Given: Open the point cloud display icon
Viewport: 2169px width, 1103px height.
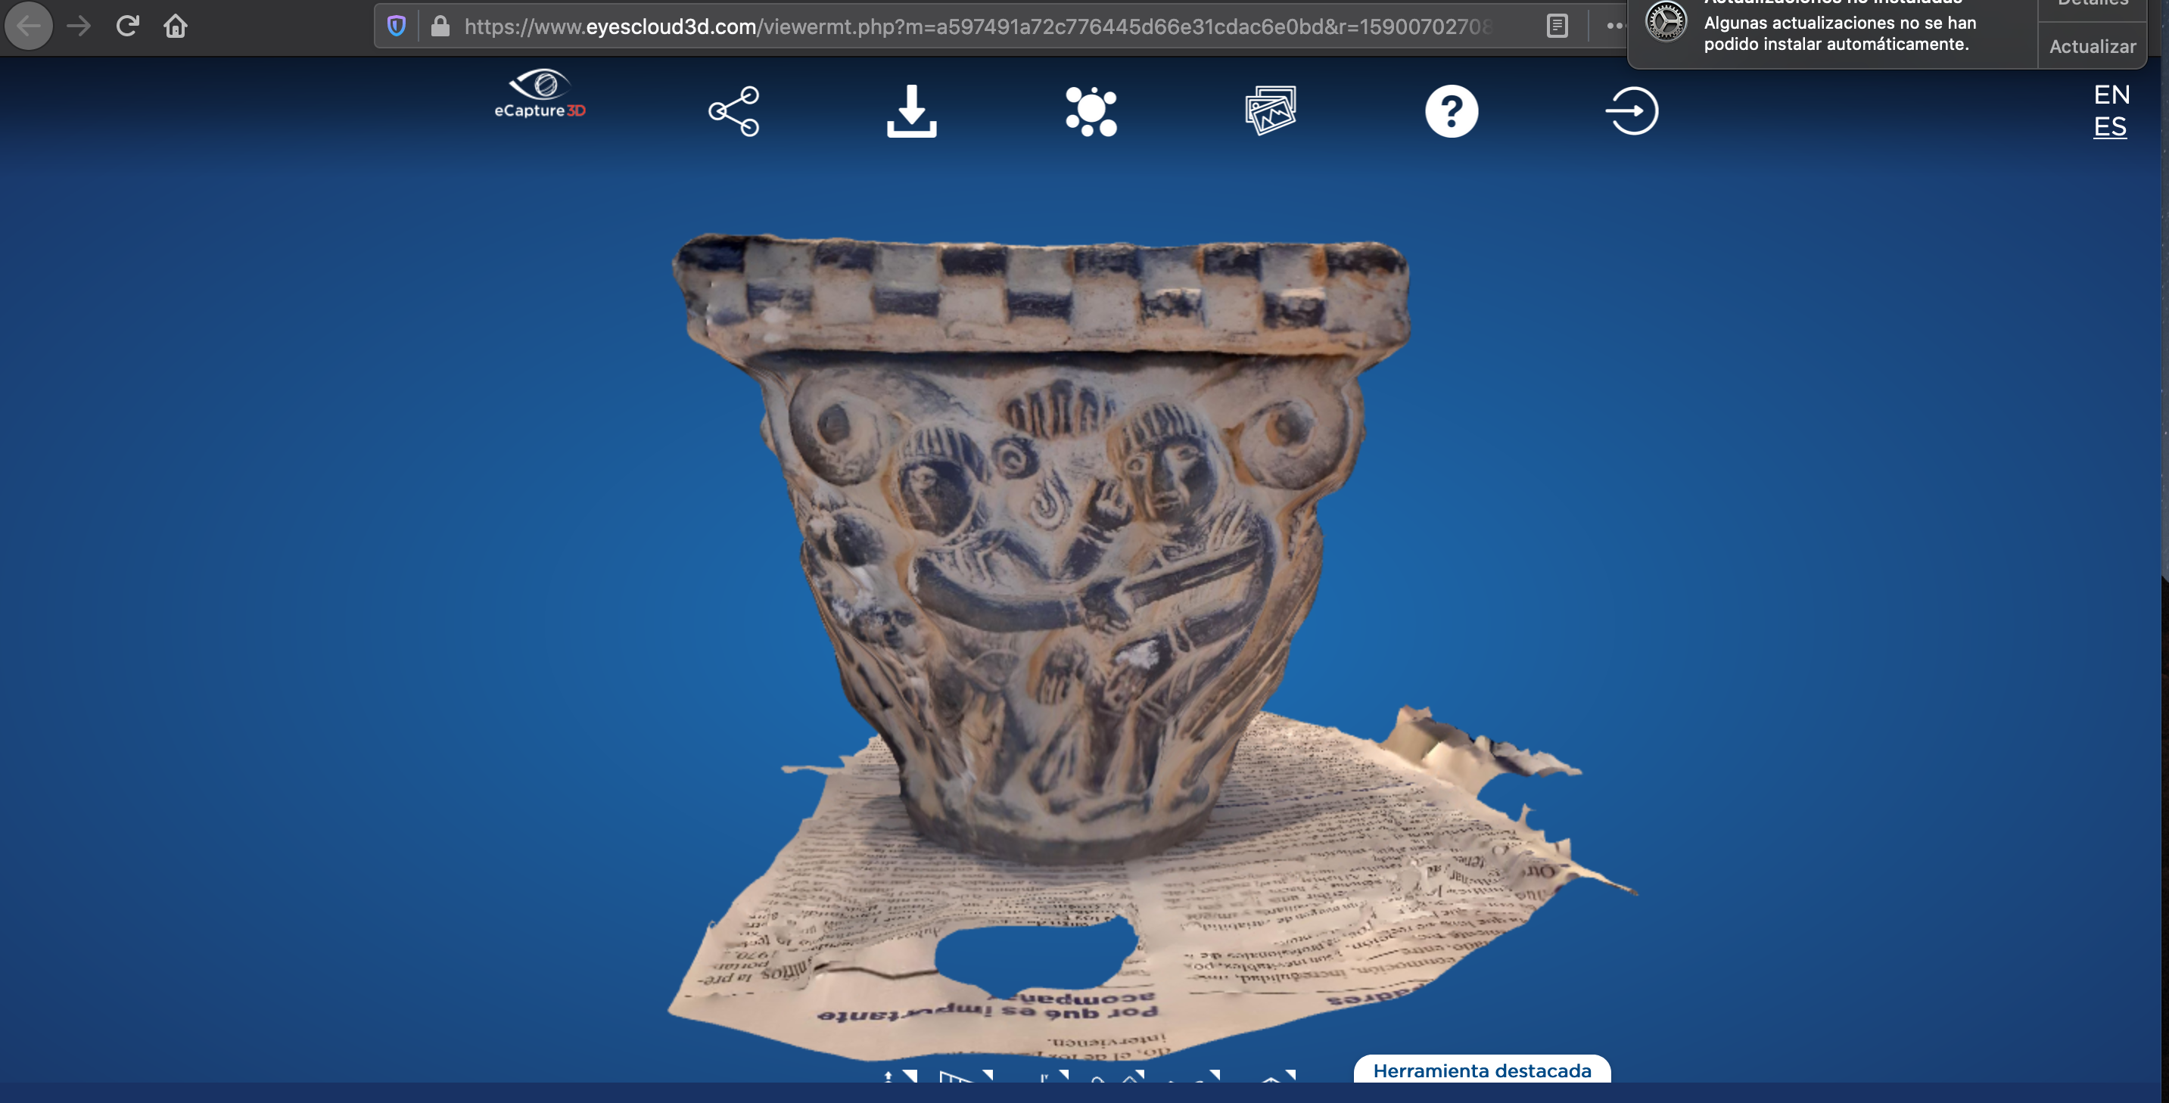Looking at the screenshot, I should point(1091,111).
